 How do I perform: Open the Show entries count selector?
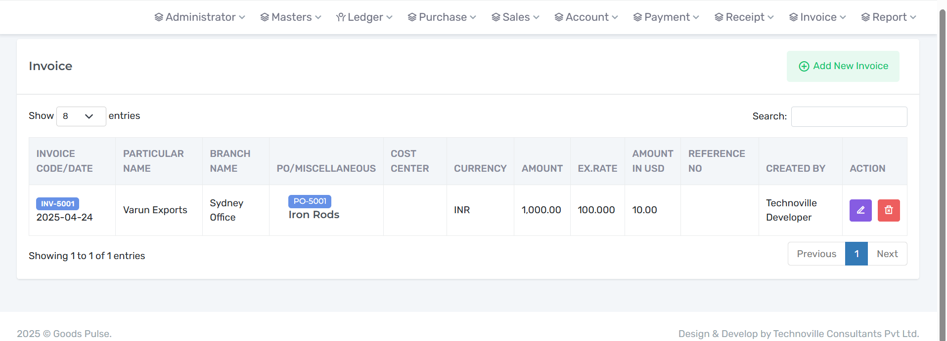(81, 116)
